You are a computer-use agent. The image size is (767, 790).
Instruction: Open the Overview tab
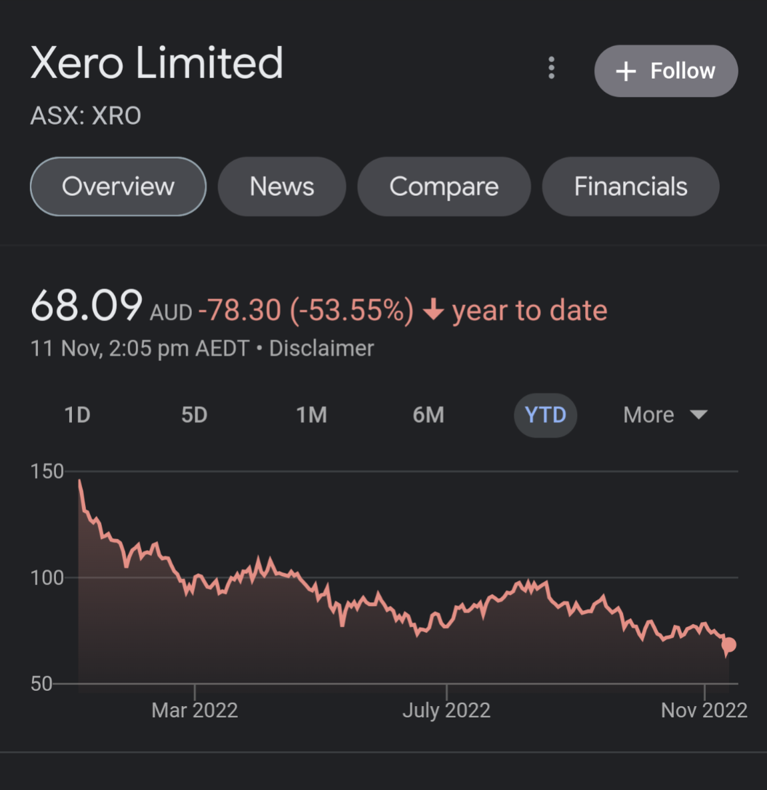pos(118,187)
